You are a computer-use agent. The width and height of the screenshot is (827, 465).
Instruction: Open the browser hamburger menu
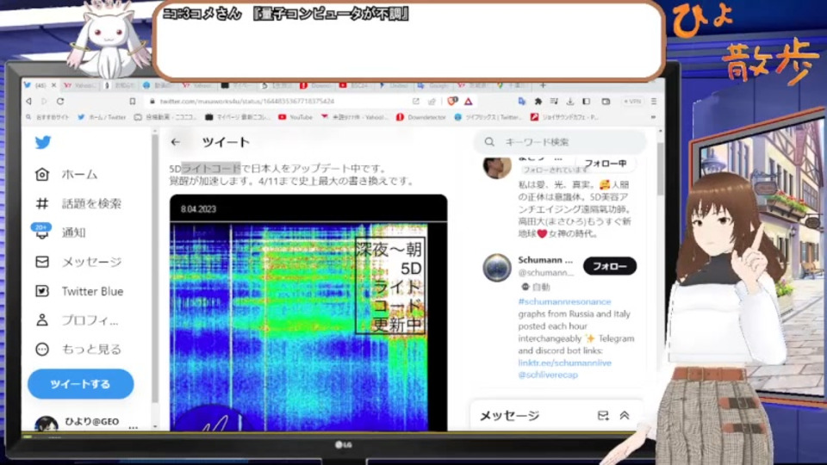tap(654, 102)
